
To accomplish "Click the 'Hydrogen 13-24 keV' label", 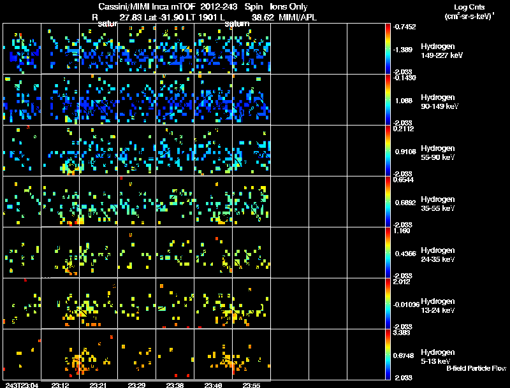I will pos(438,306).
